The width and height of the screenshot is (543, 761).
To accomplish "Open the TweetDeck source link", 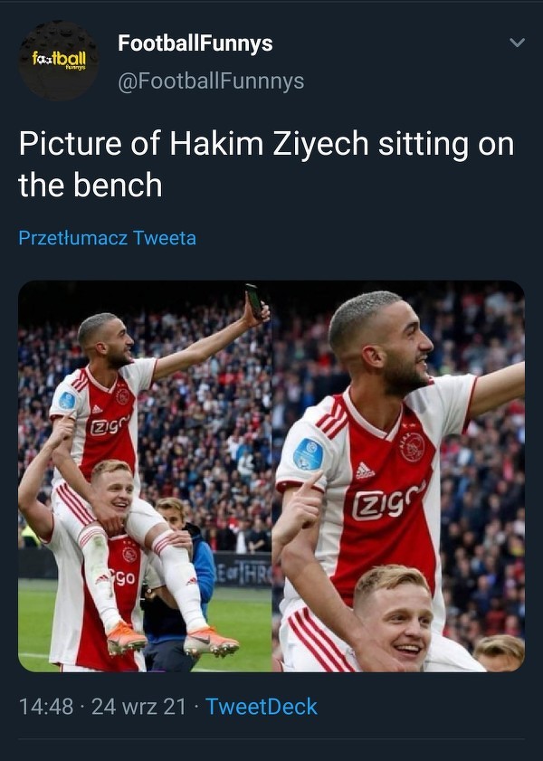I will 262,707.
